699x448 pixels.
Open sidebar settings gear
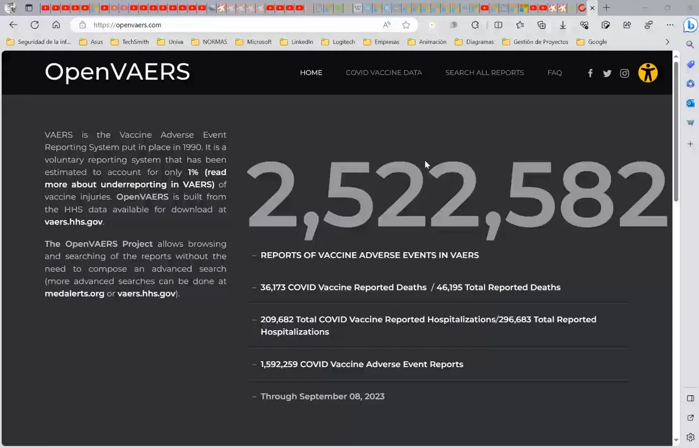[690, 437]
